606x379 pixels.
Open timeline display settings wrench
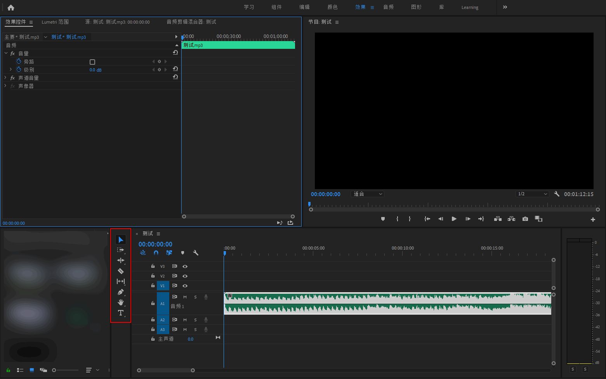coord(196,253)
